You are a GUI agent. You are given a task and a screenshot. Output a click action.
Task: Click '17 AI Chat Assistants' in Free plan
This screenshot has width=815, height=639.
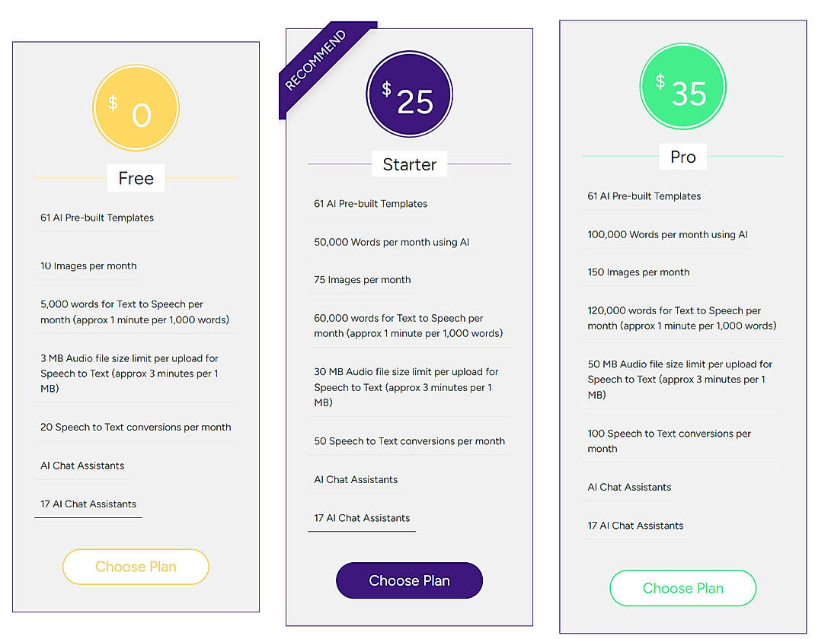point(88,504)
